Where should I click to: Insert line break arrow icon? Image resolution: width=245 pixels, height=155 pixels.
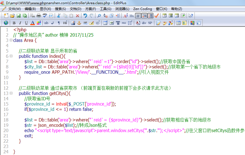pos(52,23)
